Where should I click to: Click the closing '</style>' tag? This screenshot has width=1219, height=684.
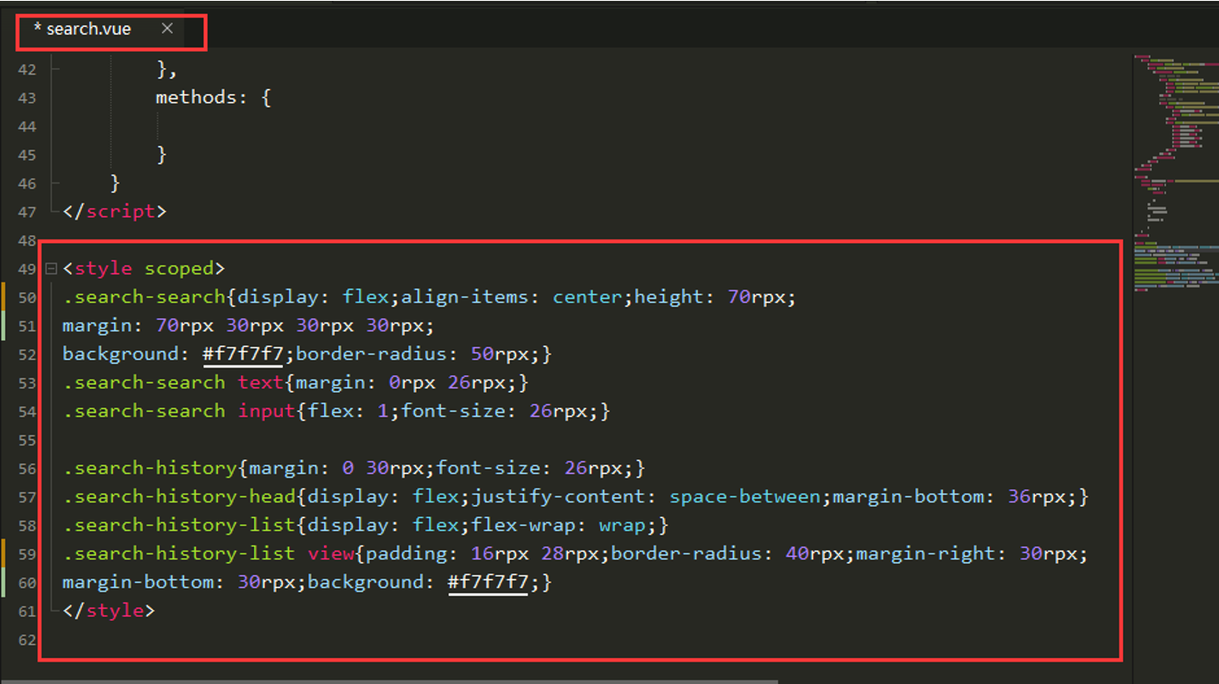[109, 610]
